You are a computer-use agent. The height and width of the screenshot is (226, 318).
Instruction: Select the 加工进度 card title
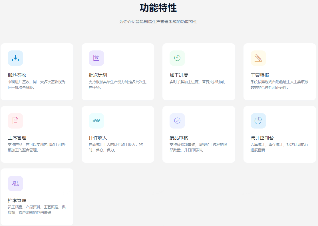(179, 75)
